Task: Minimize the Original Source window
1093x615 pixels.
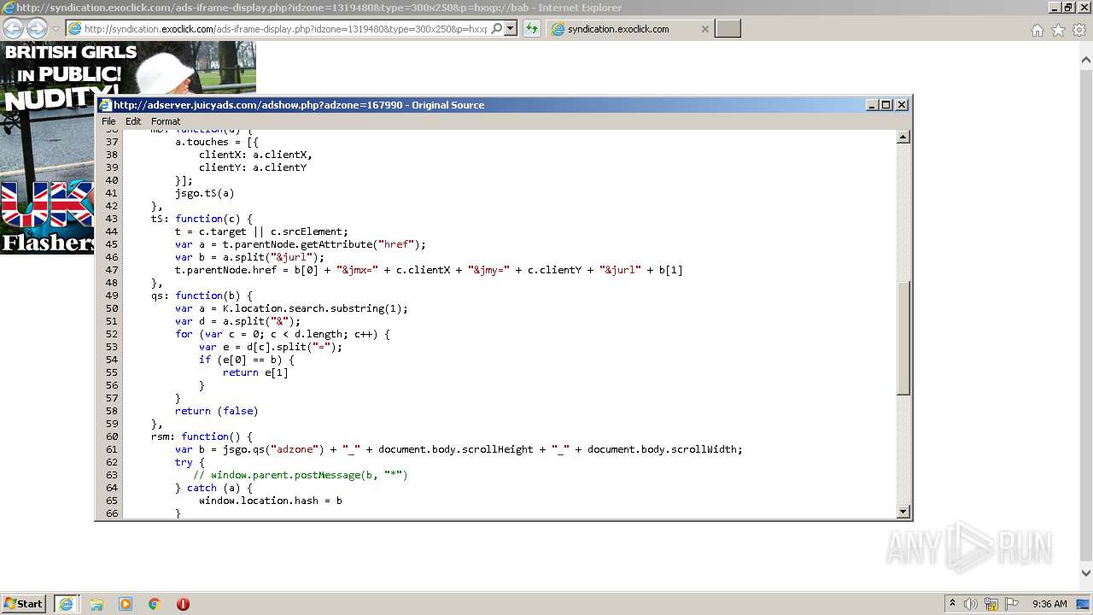Action: pyautogui.click(x=872, y=104)
